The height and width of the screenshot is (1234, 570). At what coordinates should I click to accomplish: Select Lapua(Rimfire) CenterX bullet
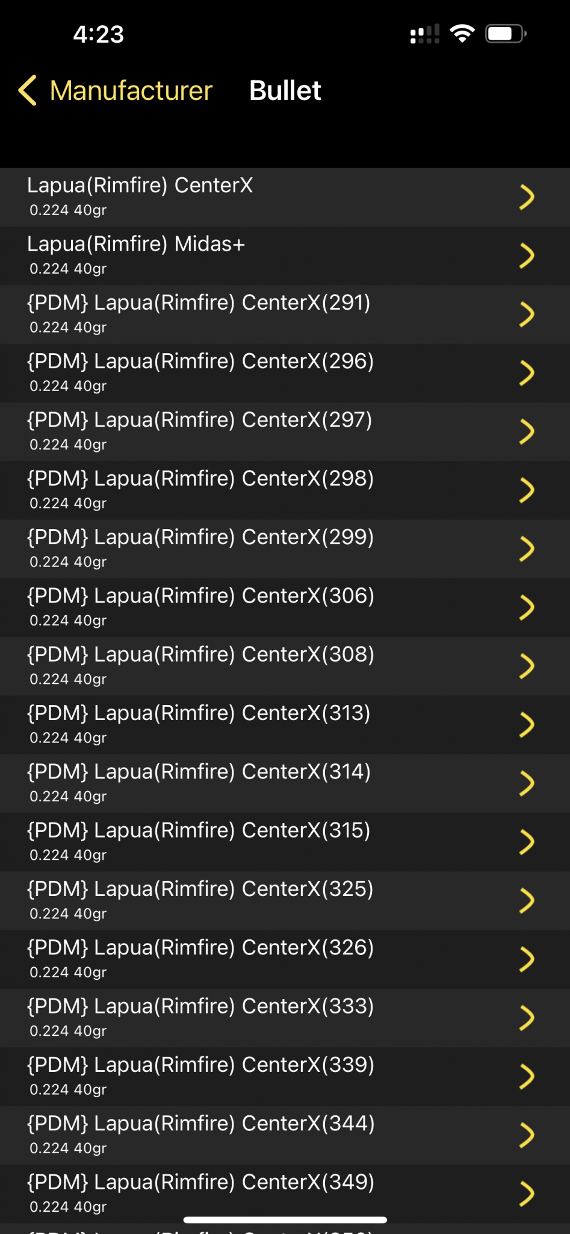point(140,196)
